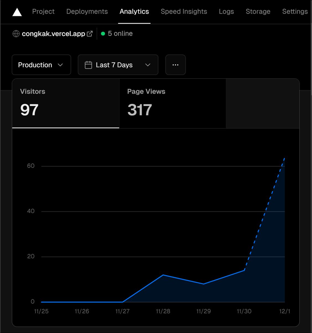
Task: Open the Storage tab
Action: (x=258, y=11)
